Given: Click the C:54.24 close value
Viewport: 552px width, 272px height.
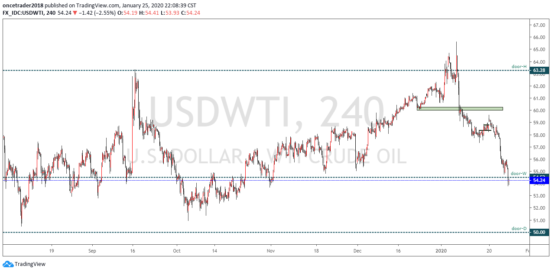Looking at the screenshot, I should pos(190,13).
